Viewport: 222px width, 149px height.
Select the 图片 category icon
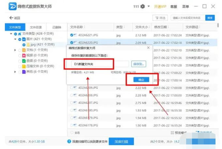[x=24, y=39]
